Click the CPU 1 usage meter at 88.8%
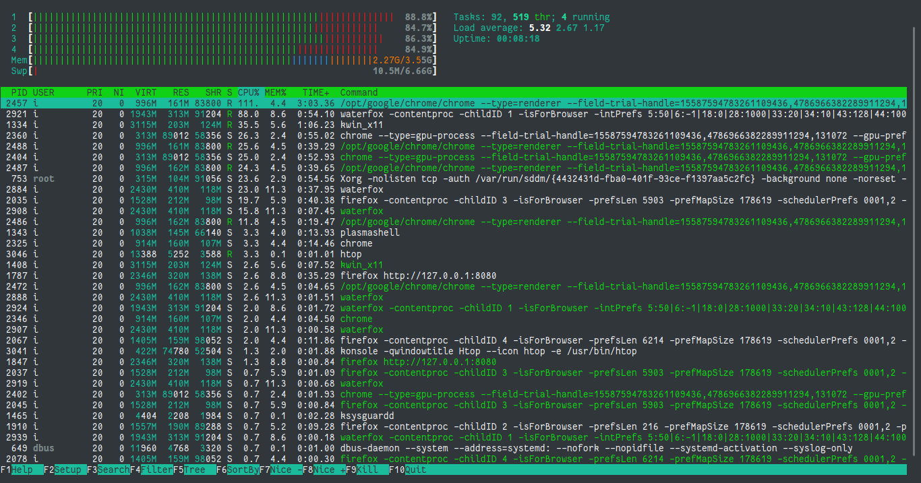 (223, 17)
